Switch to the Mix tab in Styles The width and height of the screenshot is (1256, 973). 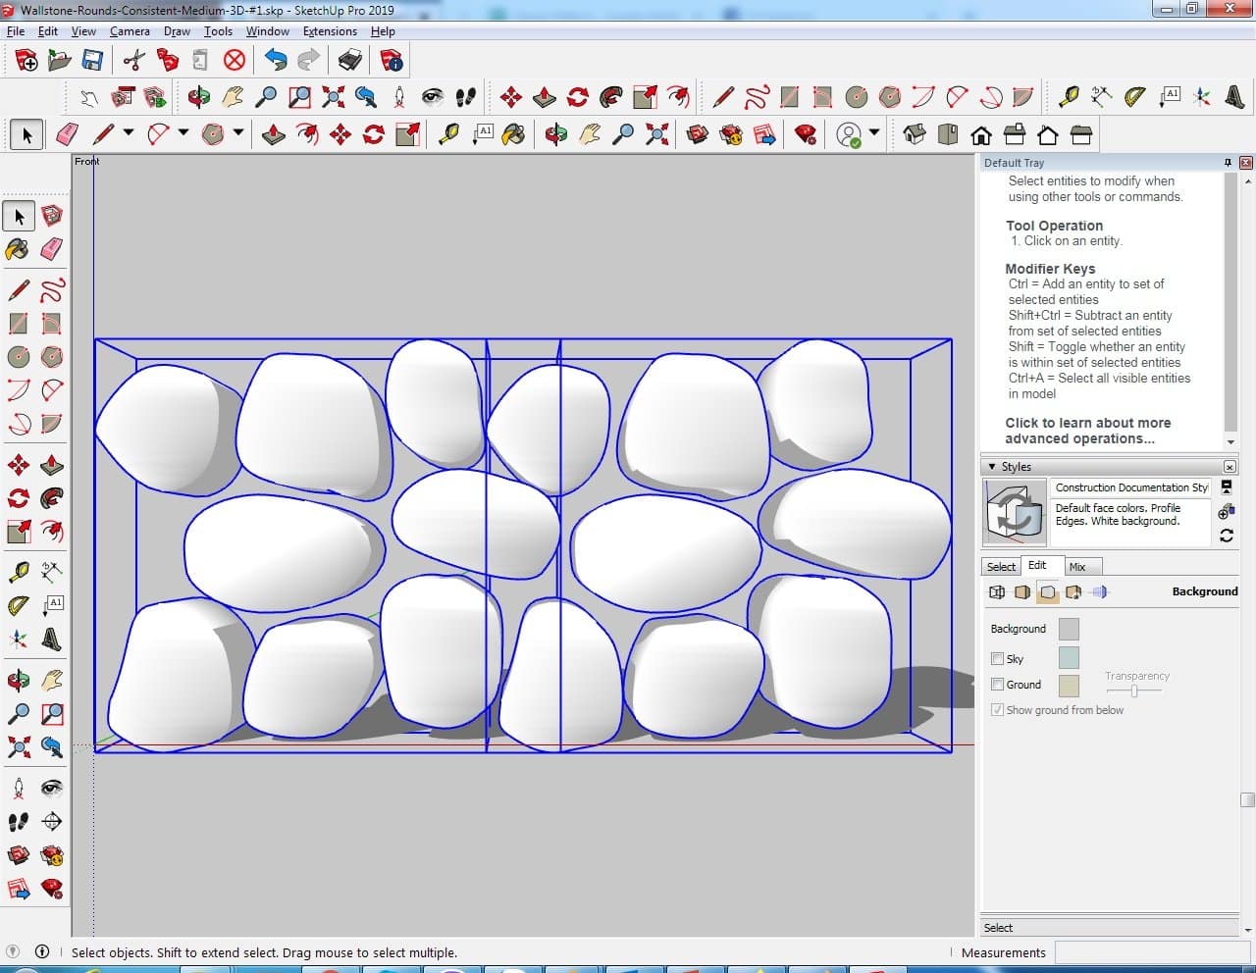[1077, 567]
